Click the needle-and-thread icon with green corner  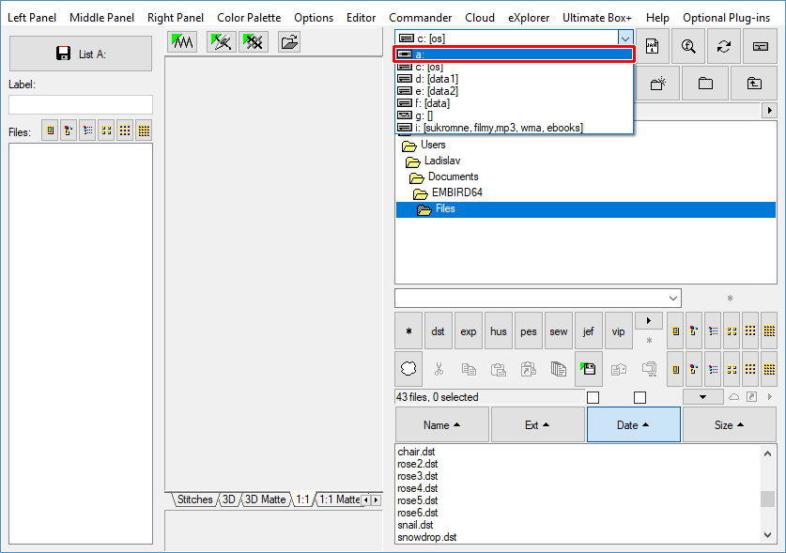pyautogui.click(x=221, y=42)
